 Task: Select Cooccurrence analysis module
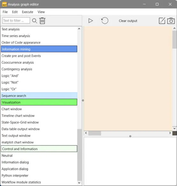(x=39, y=62)
